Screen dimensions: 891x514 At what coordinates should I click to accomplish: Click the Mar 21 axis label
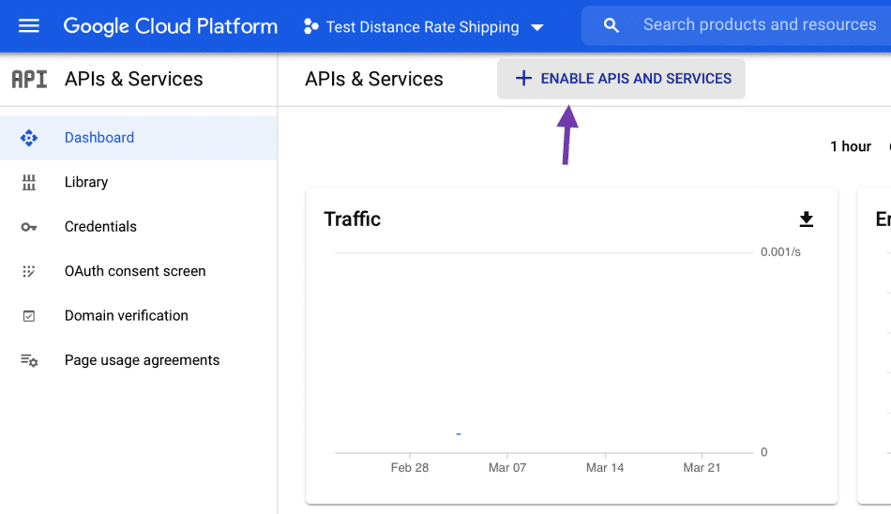pyautogui.click(x=702, y=467)
